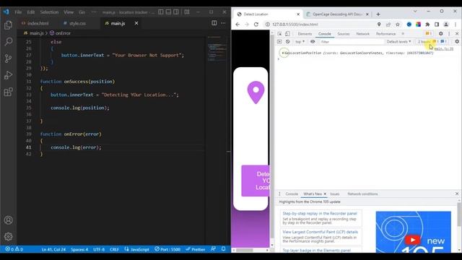Viewport: 462px width, 260px height.
Task: Open Source Control view in activity bar
Action: point(8,58)
